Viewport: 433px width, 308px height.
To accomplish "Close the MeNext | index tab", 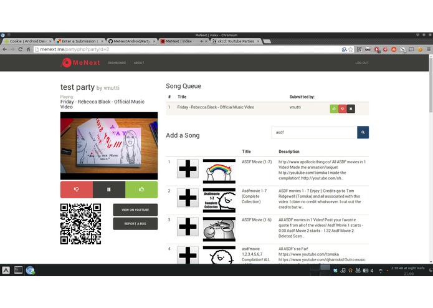I will pyautogui.click(x=206, y=41).
